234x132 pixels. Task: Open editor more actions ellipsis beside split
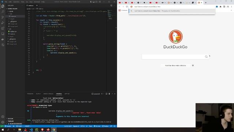[114, 5]
